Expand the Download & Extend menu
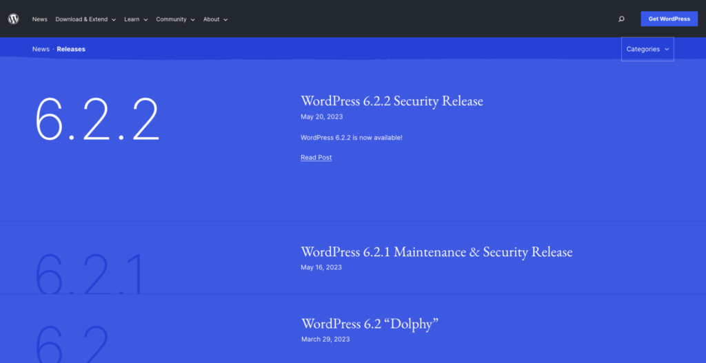This screenshot has height=363, width=706. click(85, 19)
